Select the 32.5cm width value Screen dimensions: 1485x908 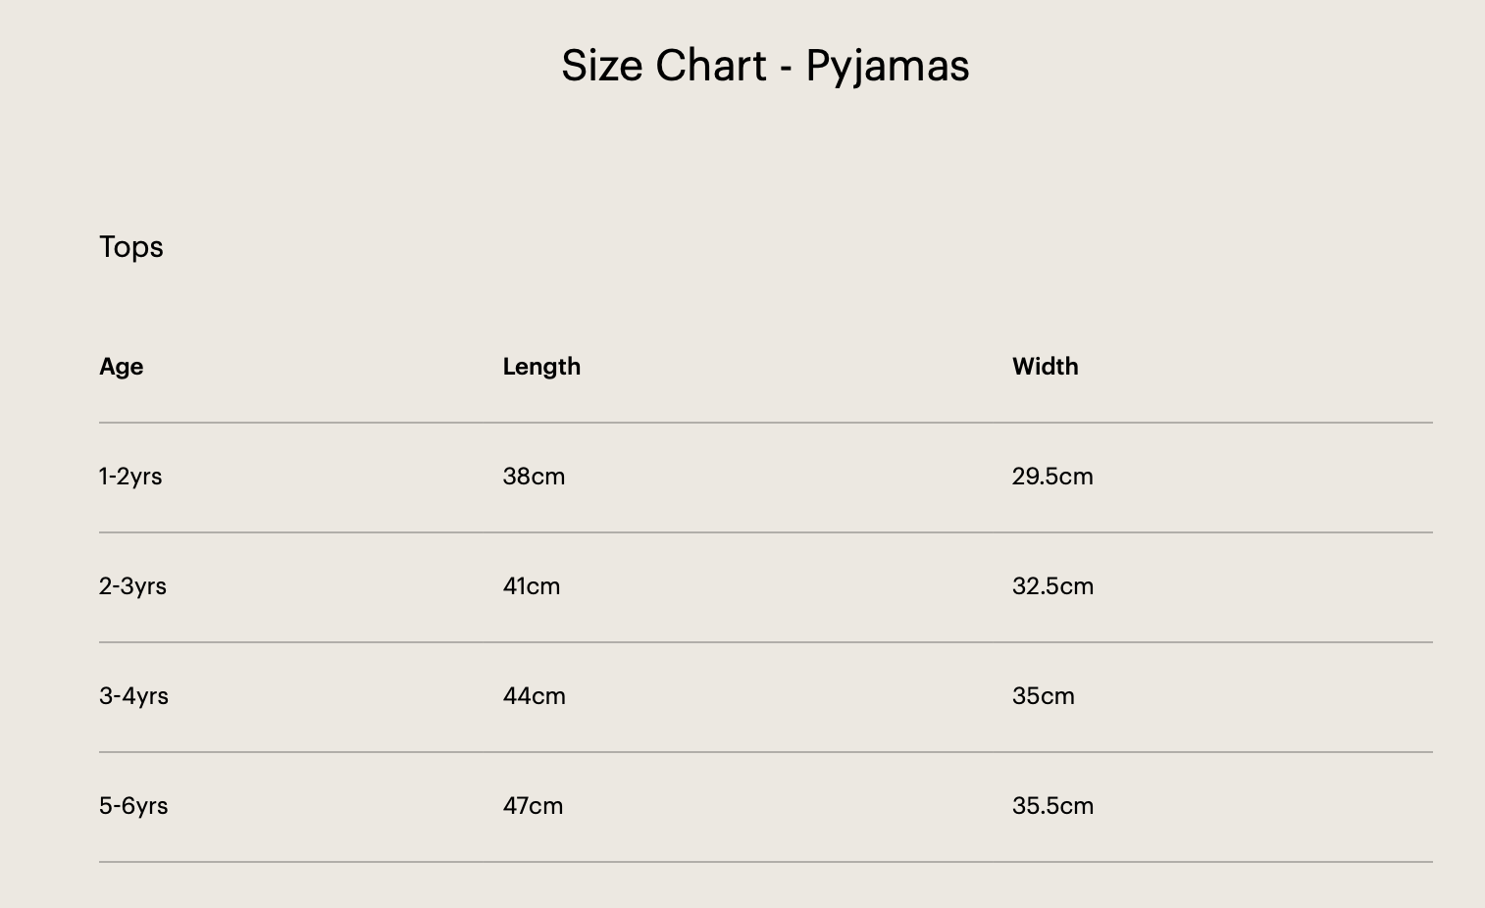[1052, 586]
